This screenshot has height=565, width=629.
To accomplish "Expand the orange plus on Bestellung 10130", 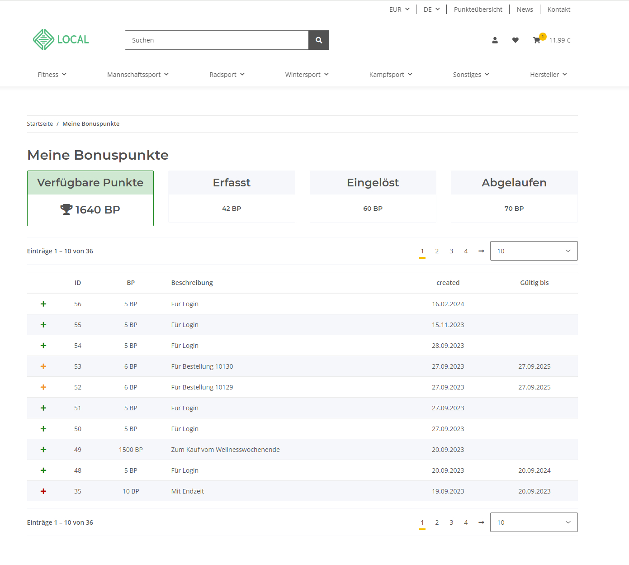I will coord(43,366).
